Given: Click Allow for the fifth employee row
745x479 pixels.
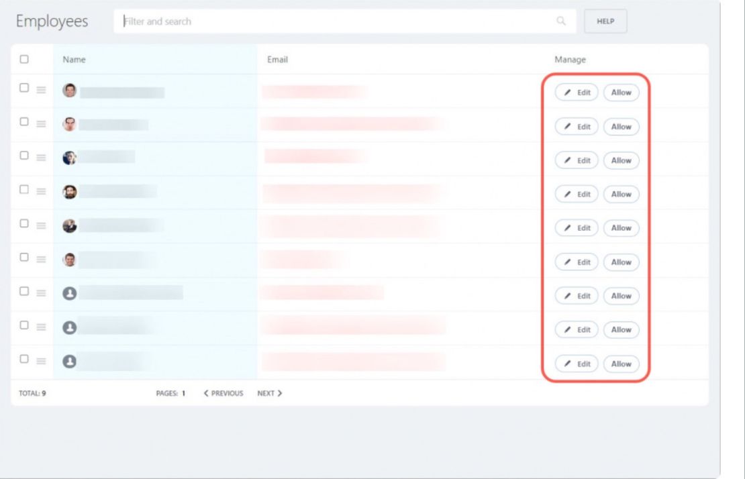Looking at the screenshot, I should (621, 228).
